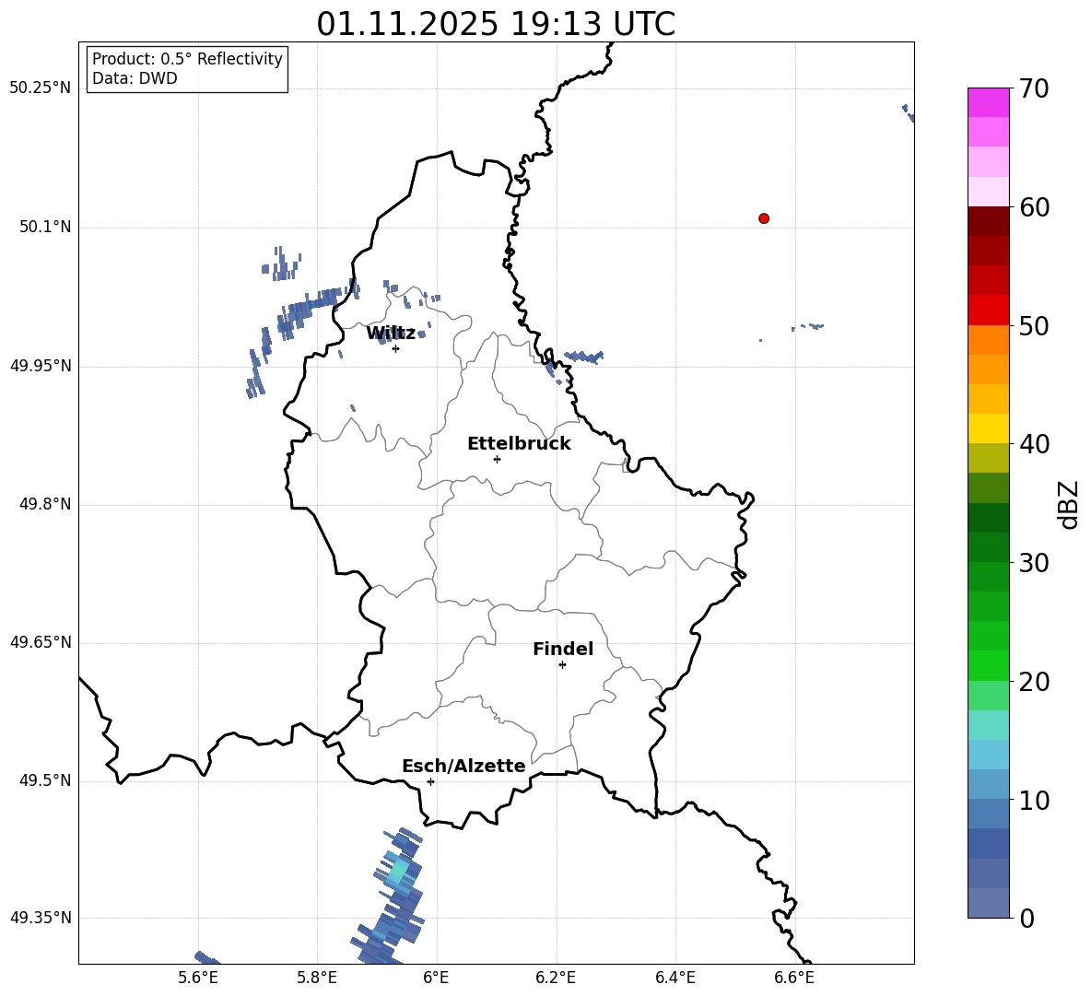Click the Data: DWD text
The width and height of the screenshot is (1091, 996).
click(135, 78)
